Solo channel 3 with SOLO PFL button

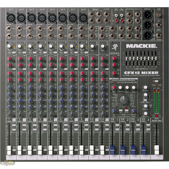[35, 150]
